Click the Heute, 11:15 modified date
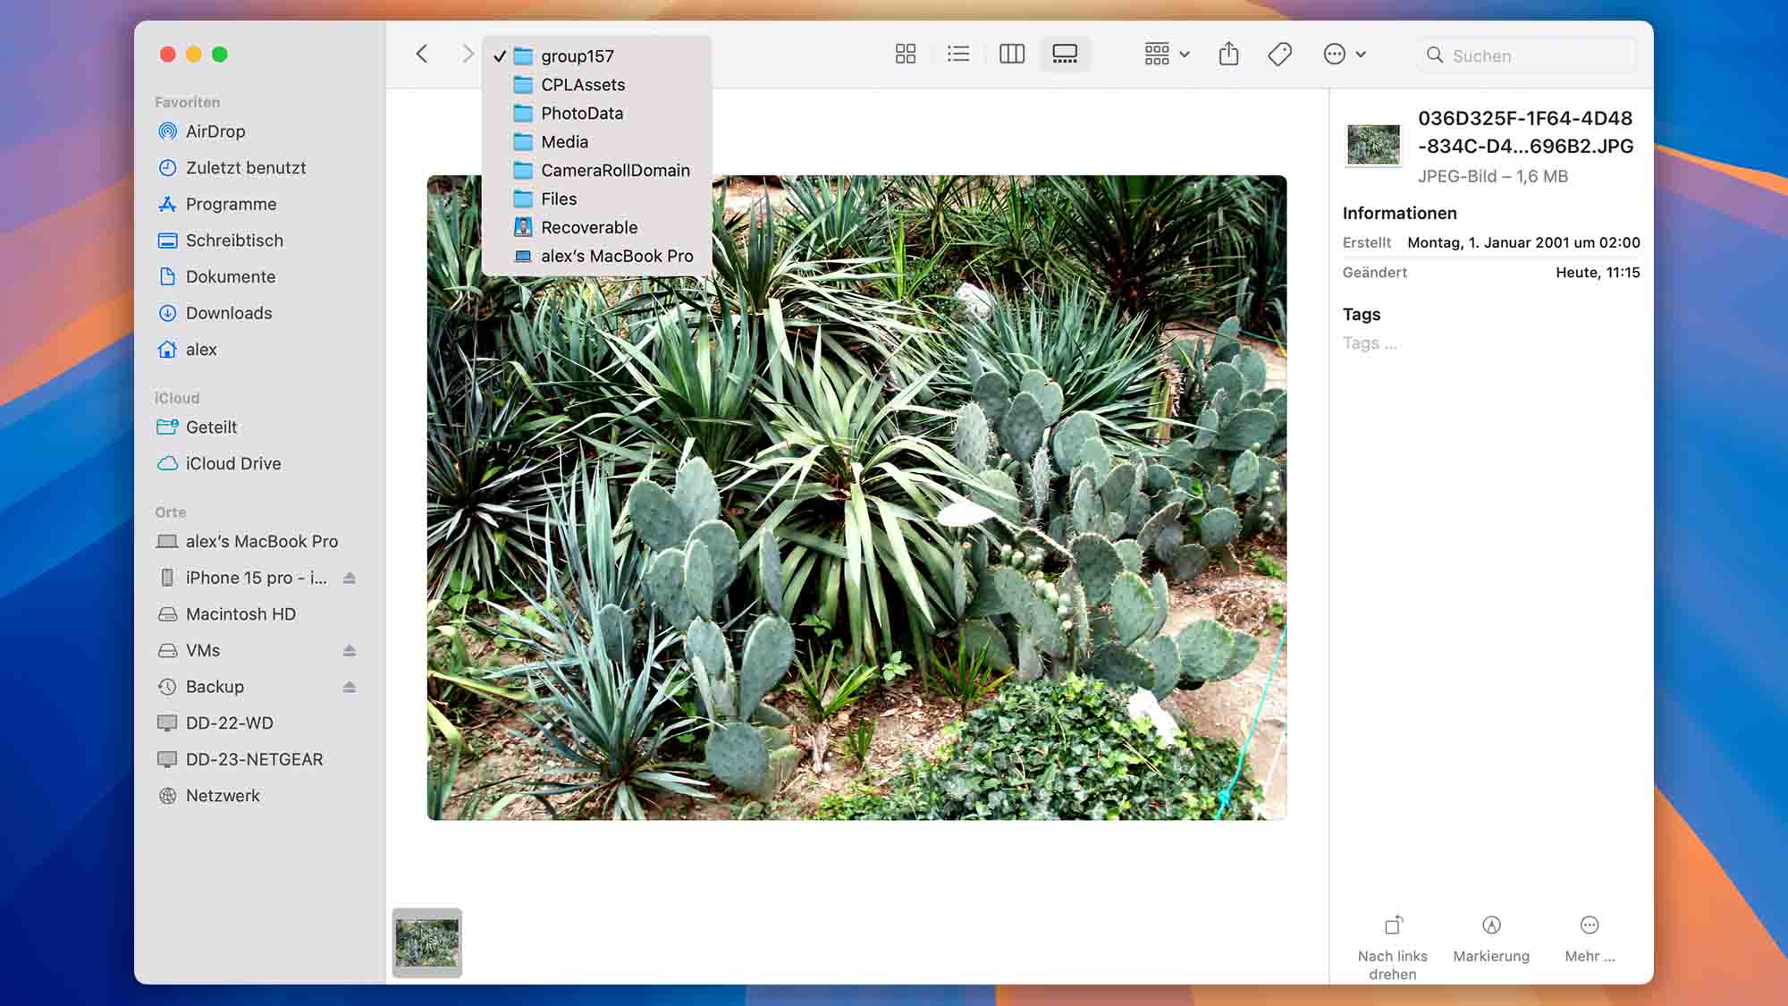Viewport: 1788px width, 1006px height. [1598, 273]
